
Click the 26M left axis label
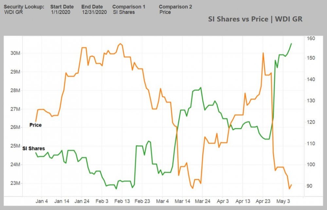point(15,127)
